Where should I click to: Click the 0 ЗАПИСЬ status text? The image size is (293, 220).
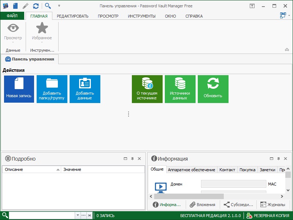click(105, 216)
